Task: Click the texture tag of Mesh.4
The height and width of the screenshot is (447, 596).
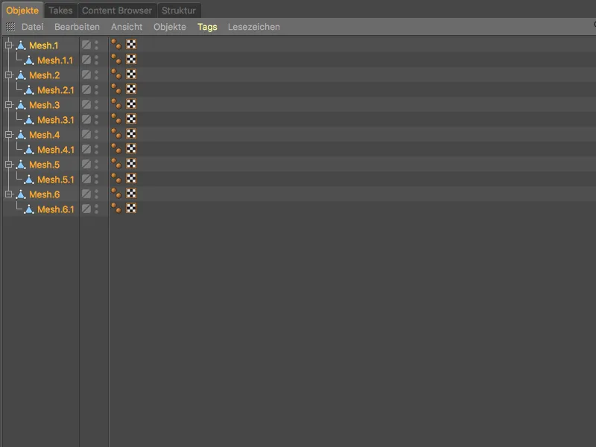Action: (131, 134)
